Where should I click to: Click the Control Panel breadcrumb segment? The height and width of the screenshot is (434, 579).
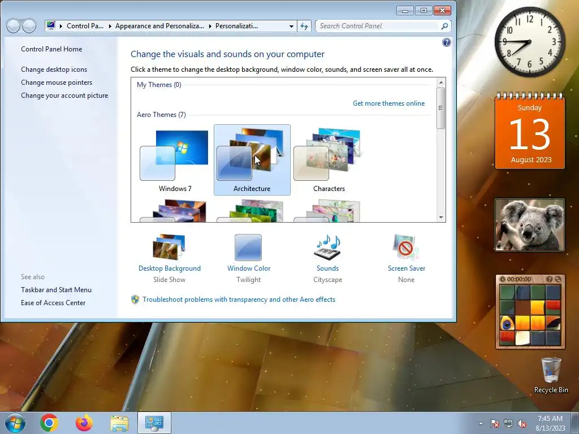pyautogui.click(x=85, y=26)
